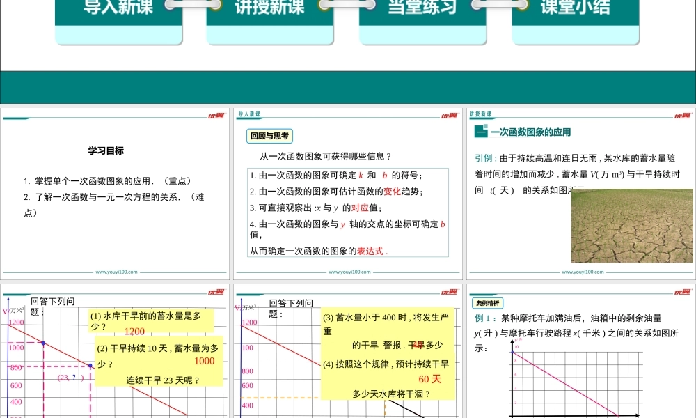Select the 学习目标 slide thumbnail
Image resolution: width=696 pixels, height=418 pixels.
coord(116,194)
